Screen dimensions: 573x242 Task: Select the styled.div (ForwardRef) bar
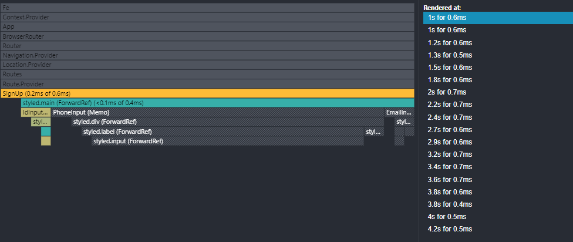tap(227, 122)
